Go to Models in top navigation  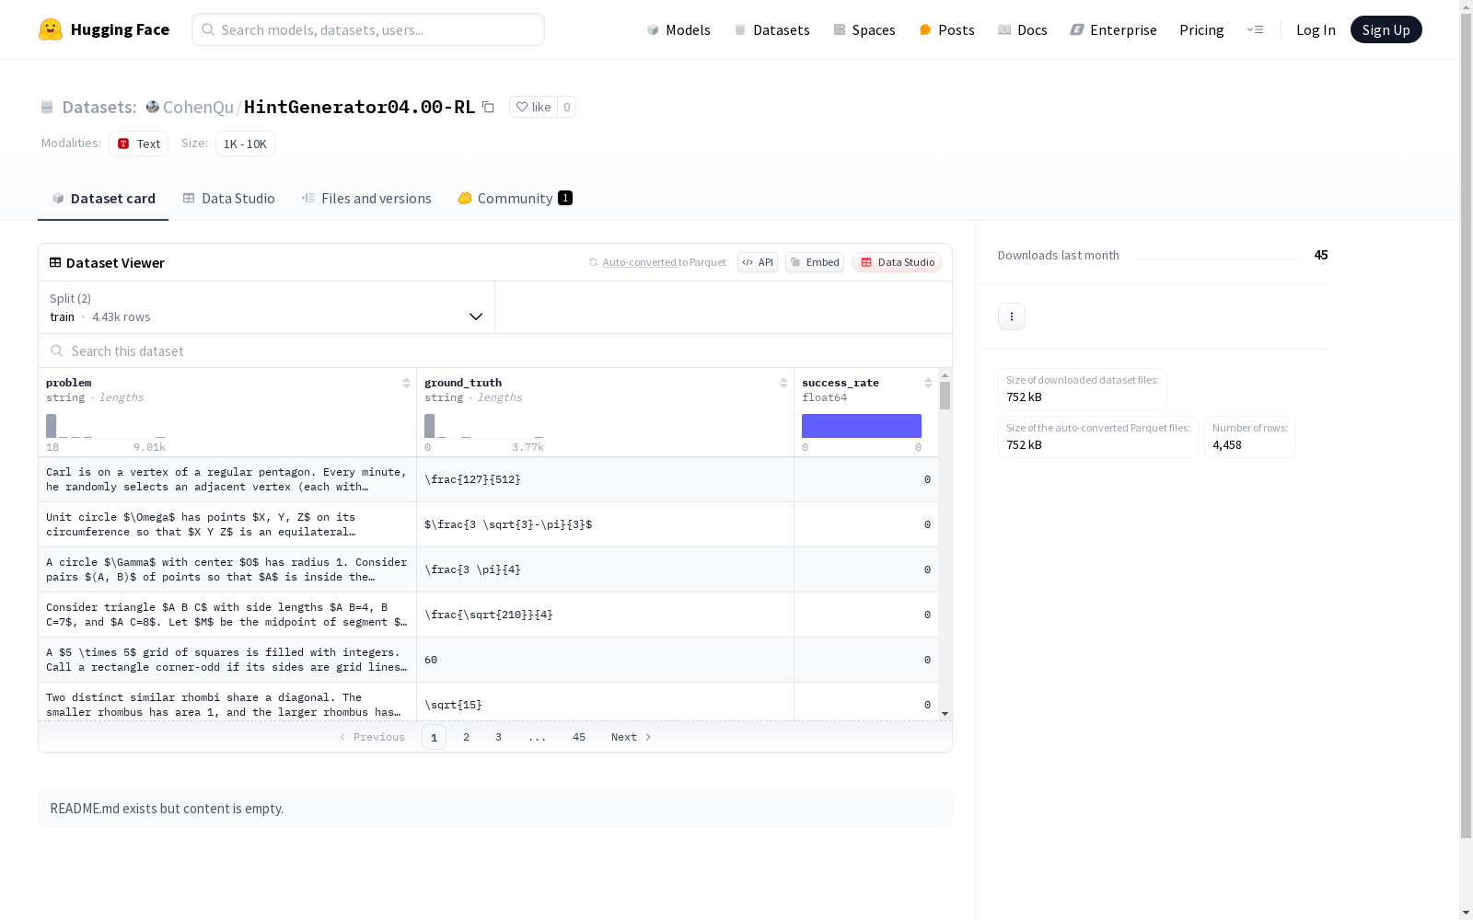(679, 29)
